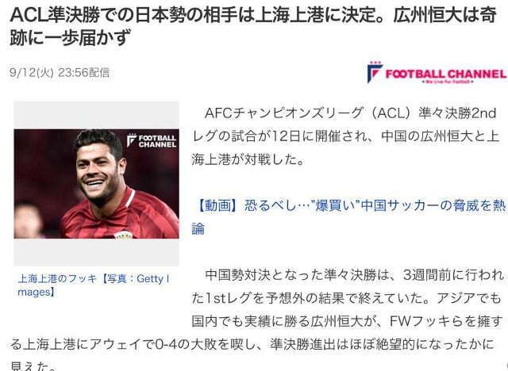Click the gray area above the photo
Viewport: 508px width, 371px height.
[96, 115]
